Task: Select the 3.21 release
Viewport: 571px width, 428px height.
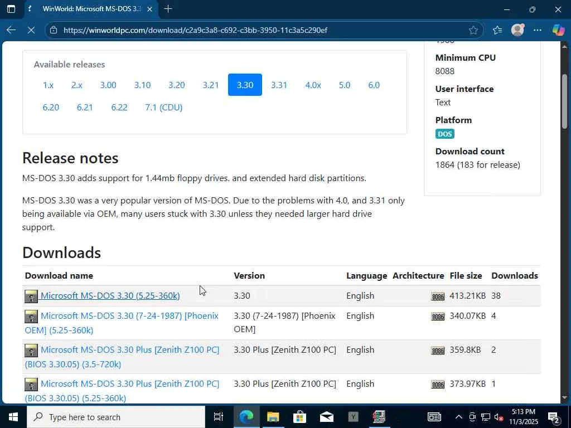Action: point(211,85)
